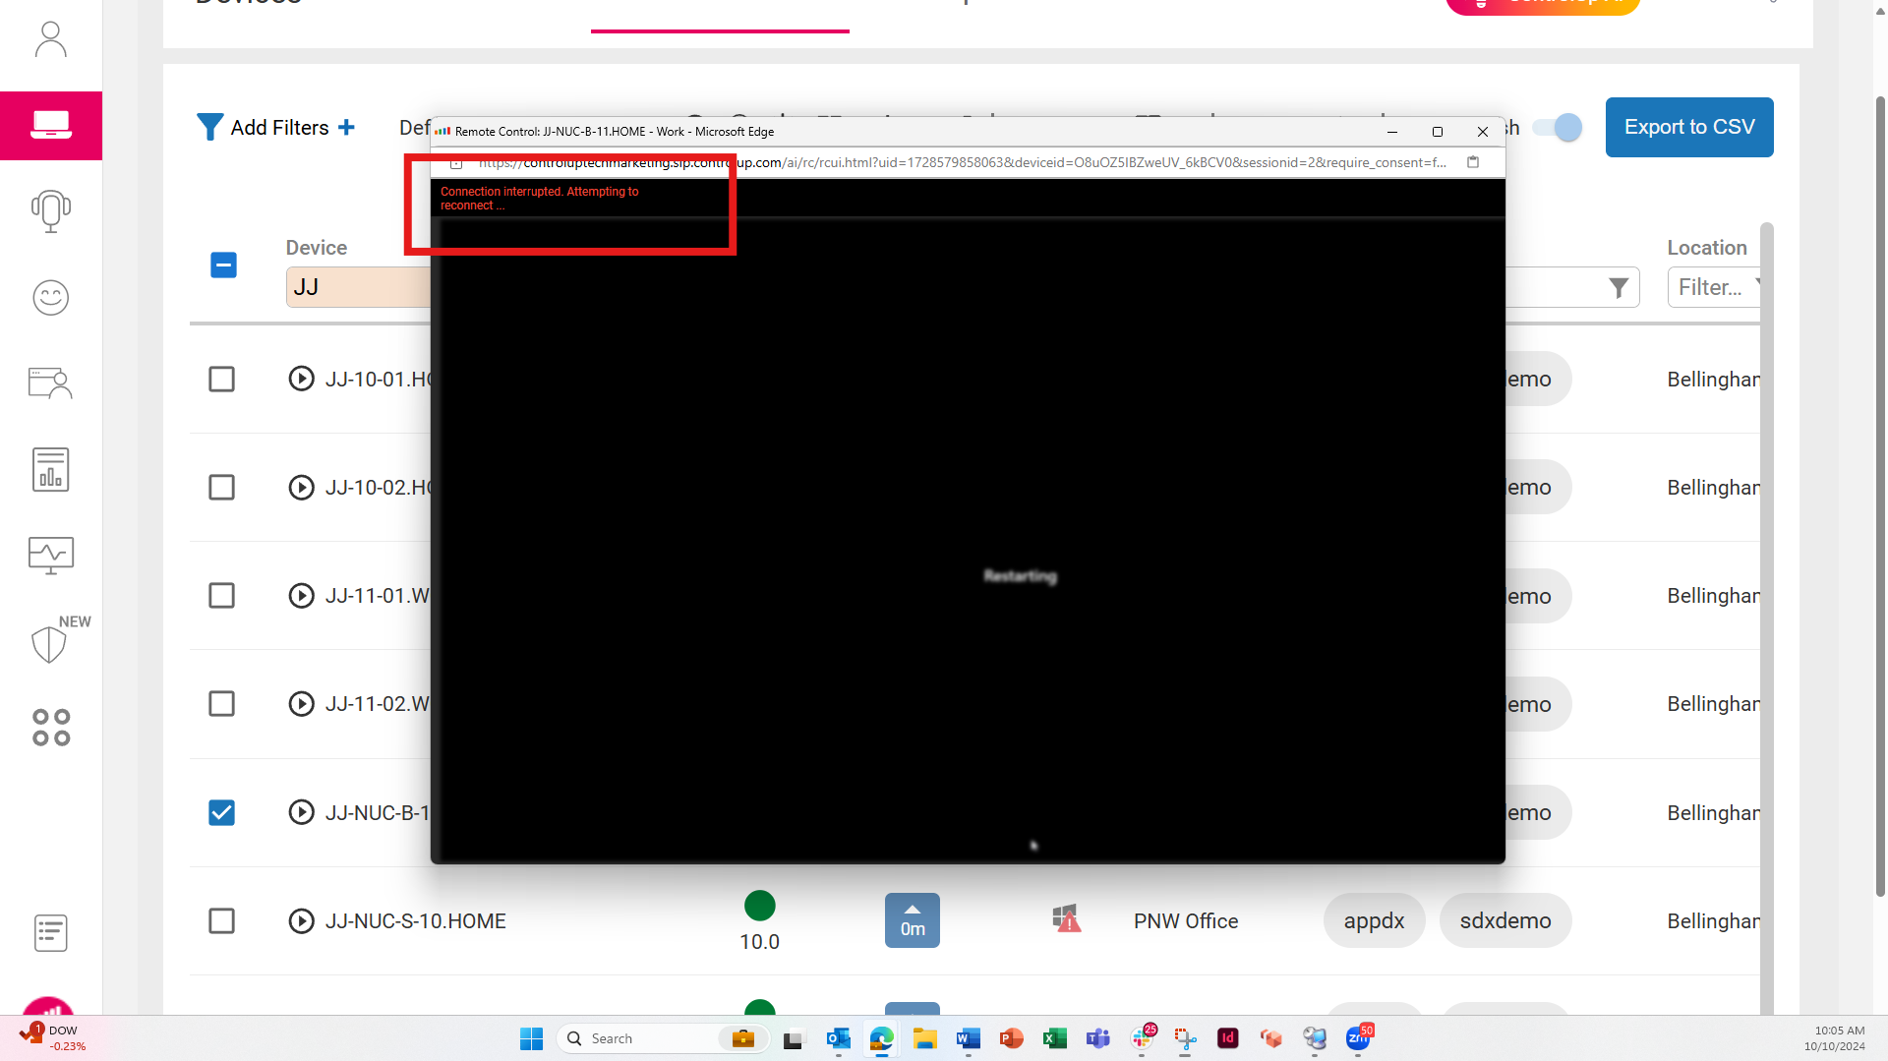Open the user profile icon in sidebar
This screenshot has width=1888, height=1061.
pyautogui.click(x=50, y=39)
